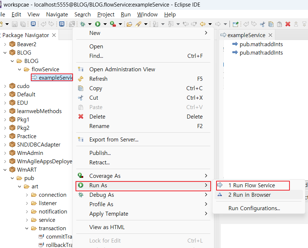Viewport: 308px width, 248px height.
Task: Select Run As in context menu
Action: [143, 185]
